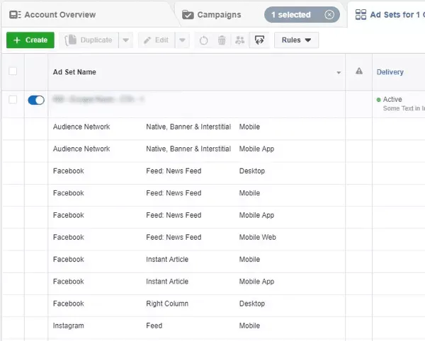The image size is (425, 341).
Task: Click the Account Overview tab icon
Action: coord(15,15)
